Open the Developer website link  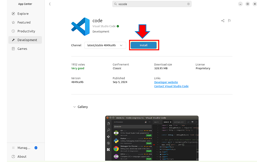pos(166,82)
